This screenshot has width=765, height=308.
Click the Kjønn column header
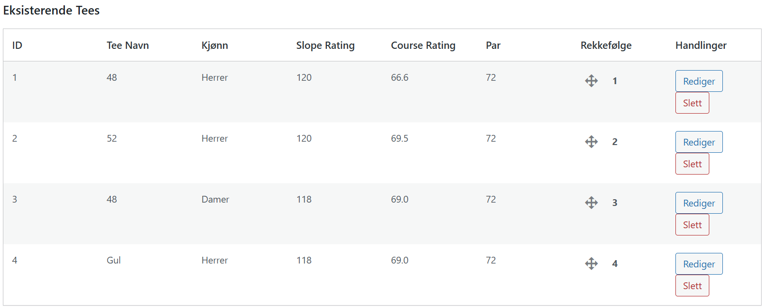point(214,45)
